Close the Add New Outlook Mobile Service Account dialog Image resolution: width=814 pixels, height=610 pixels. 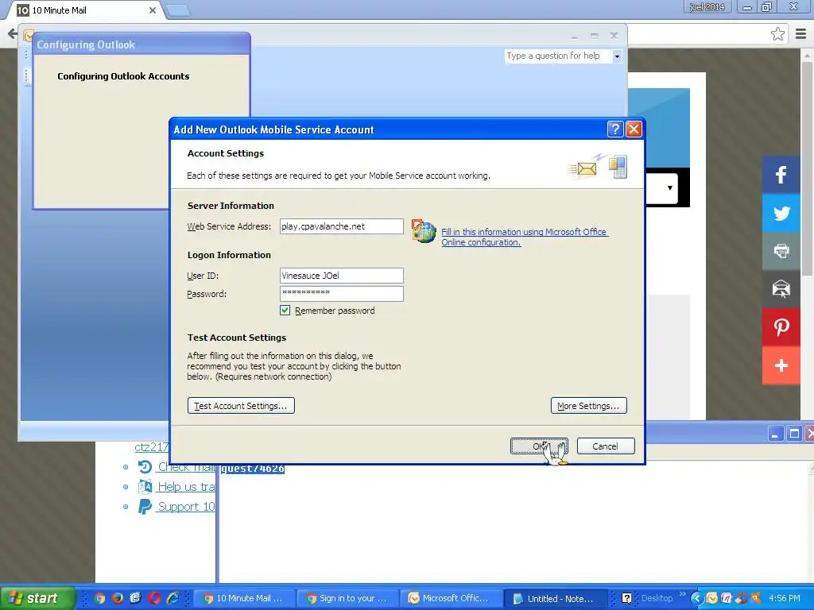click(x=634, y=129)
